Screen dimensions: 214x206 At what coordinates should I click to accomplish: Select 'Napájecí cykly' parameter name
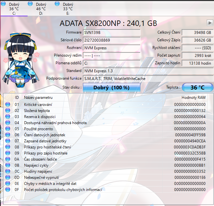click(x=36, y=165)
